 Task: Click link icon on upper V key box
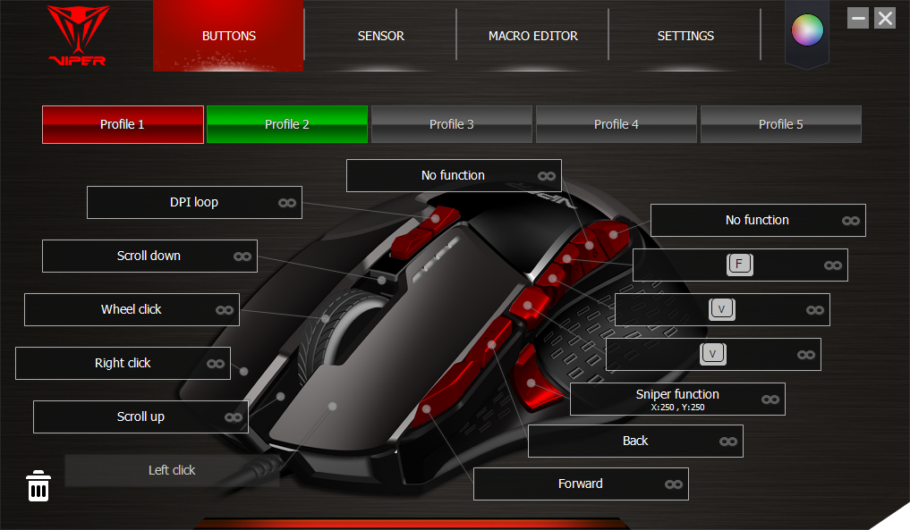click(815, 310)
